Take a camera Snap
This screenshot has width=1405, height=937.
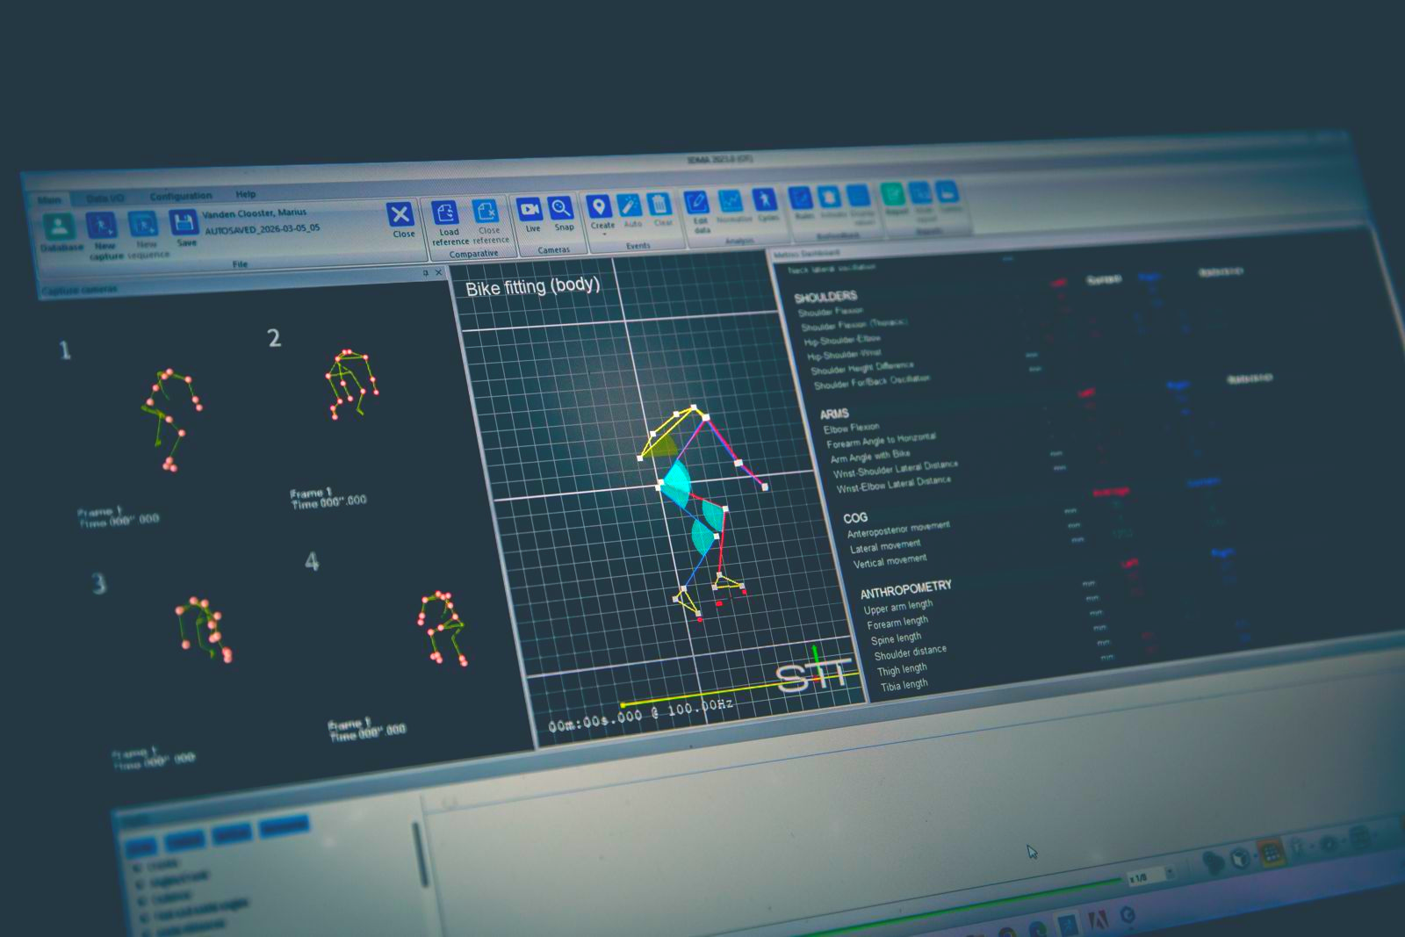(562, 209)
